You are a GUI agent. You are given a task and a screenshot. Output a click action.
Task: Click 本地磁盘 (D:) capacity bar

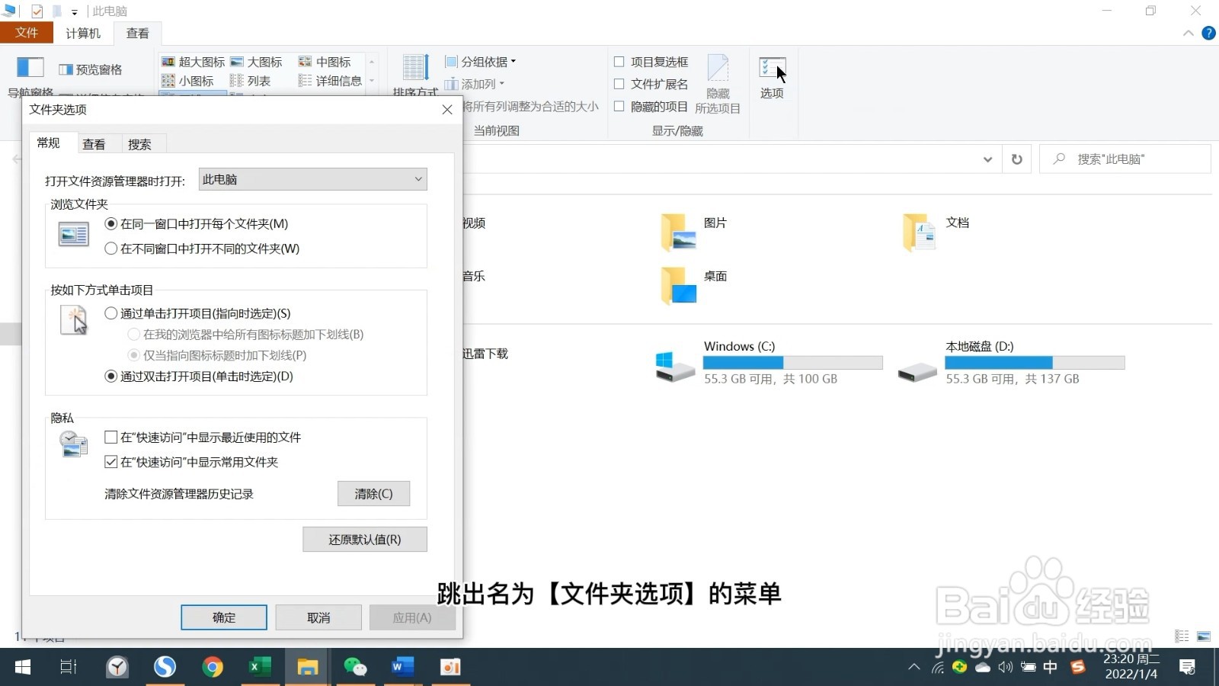tap(1035, 363)
